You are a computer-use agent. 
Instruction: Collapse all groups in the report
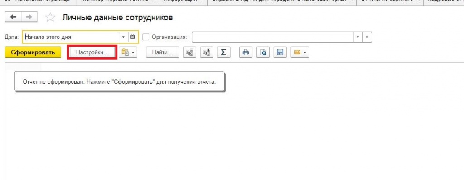[189, 52]
